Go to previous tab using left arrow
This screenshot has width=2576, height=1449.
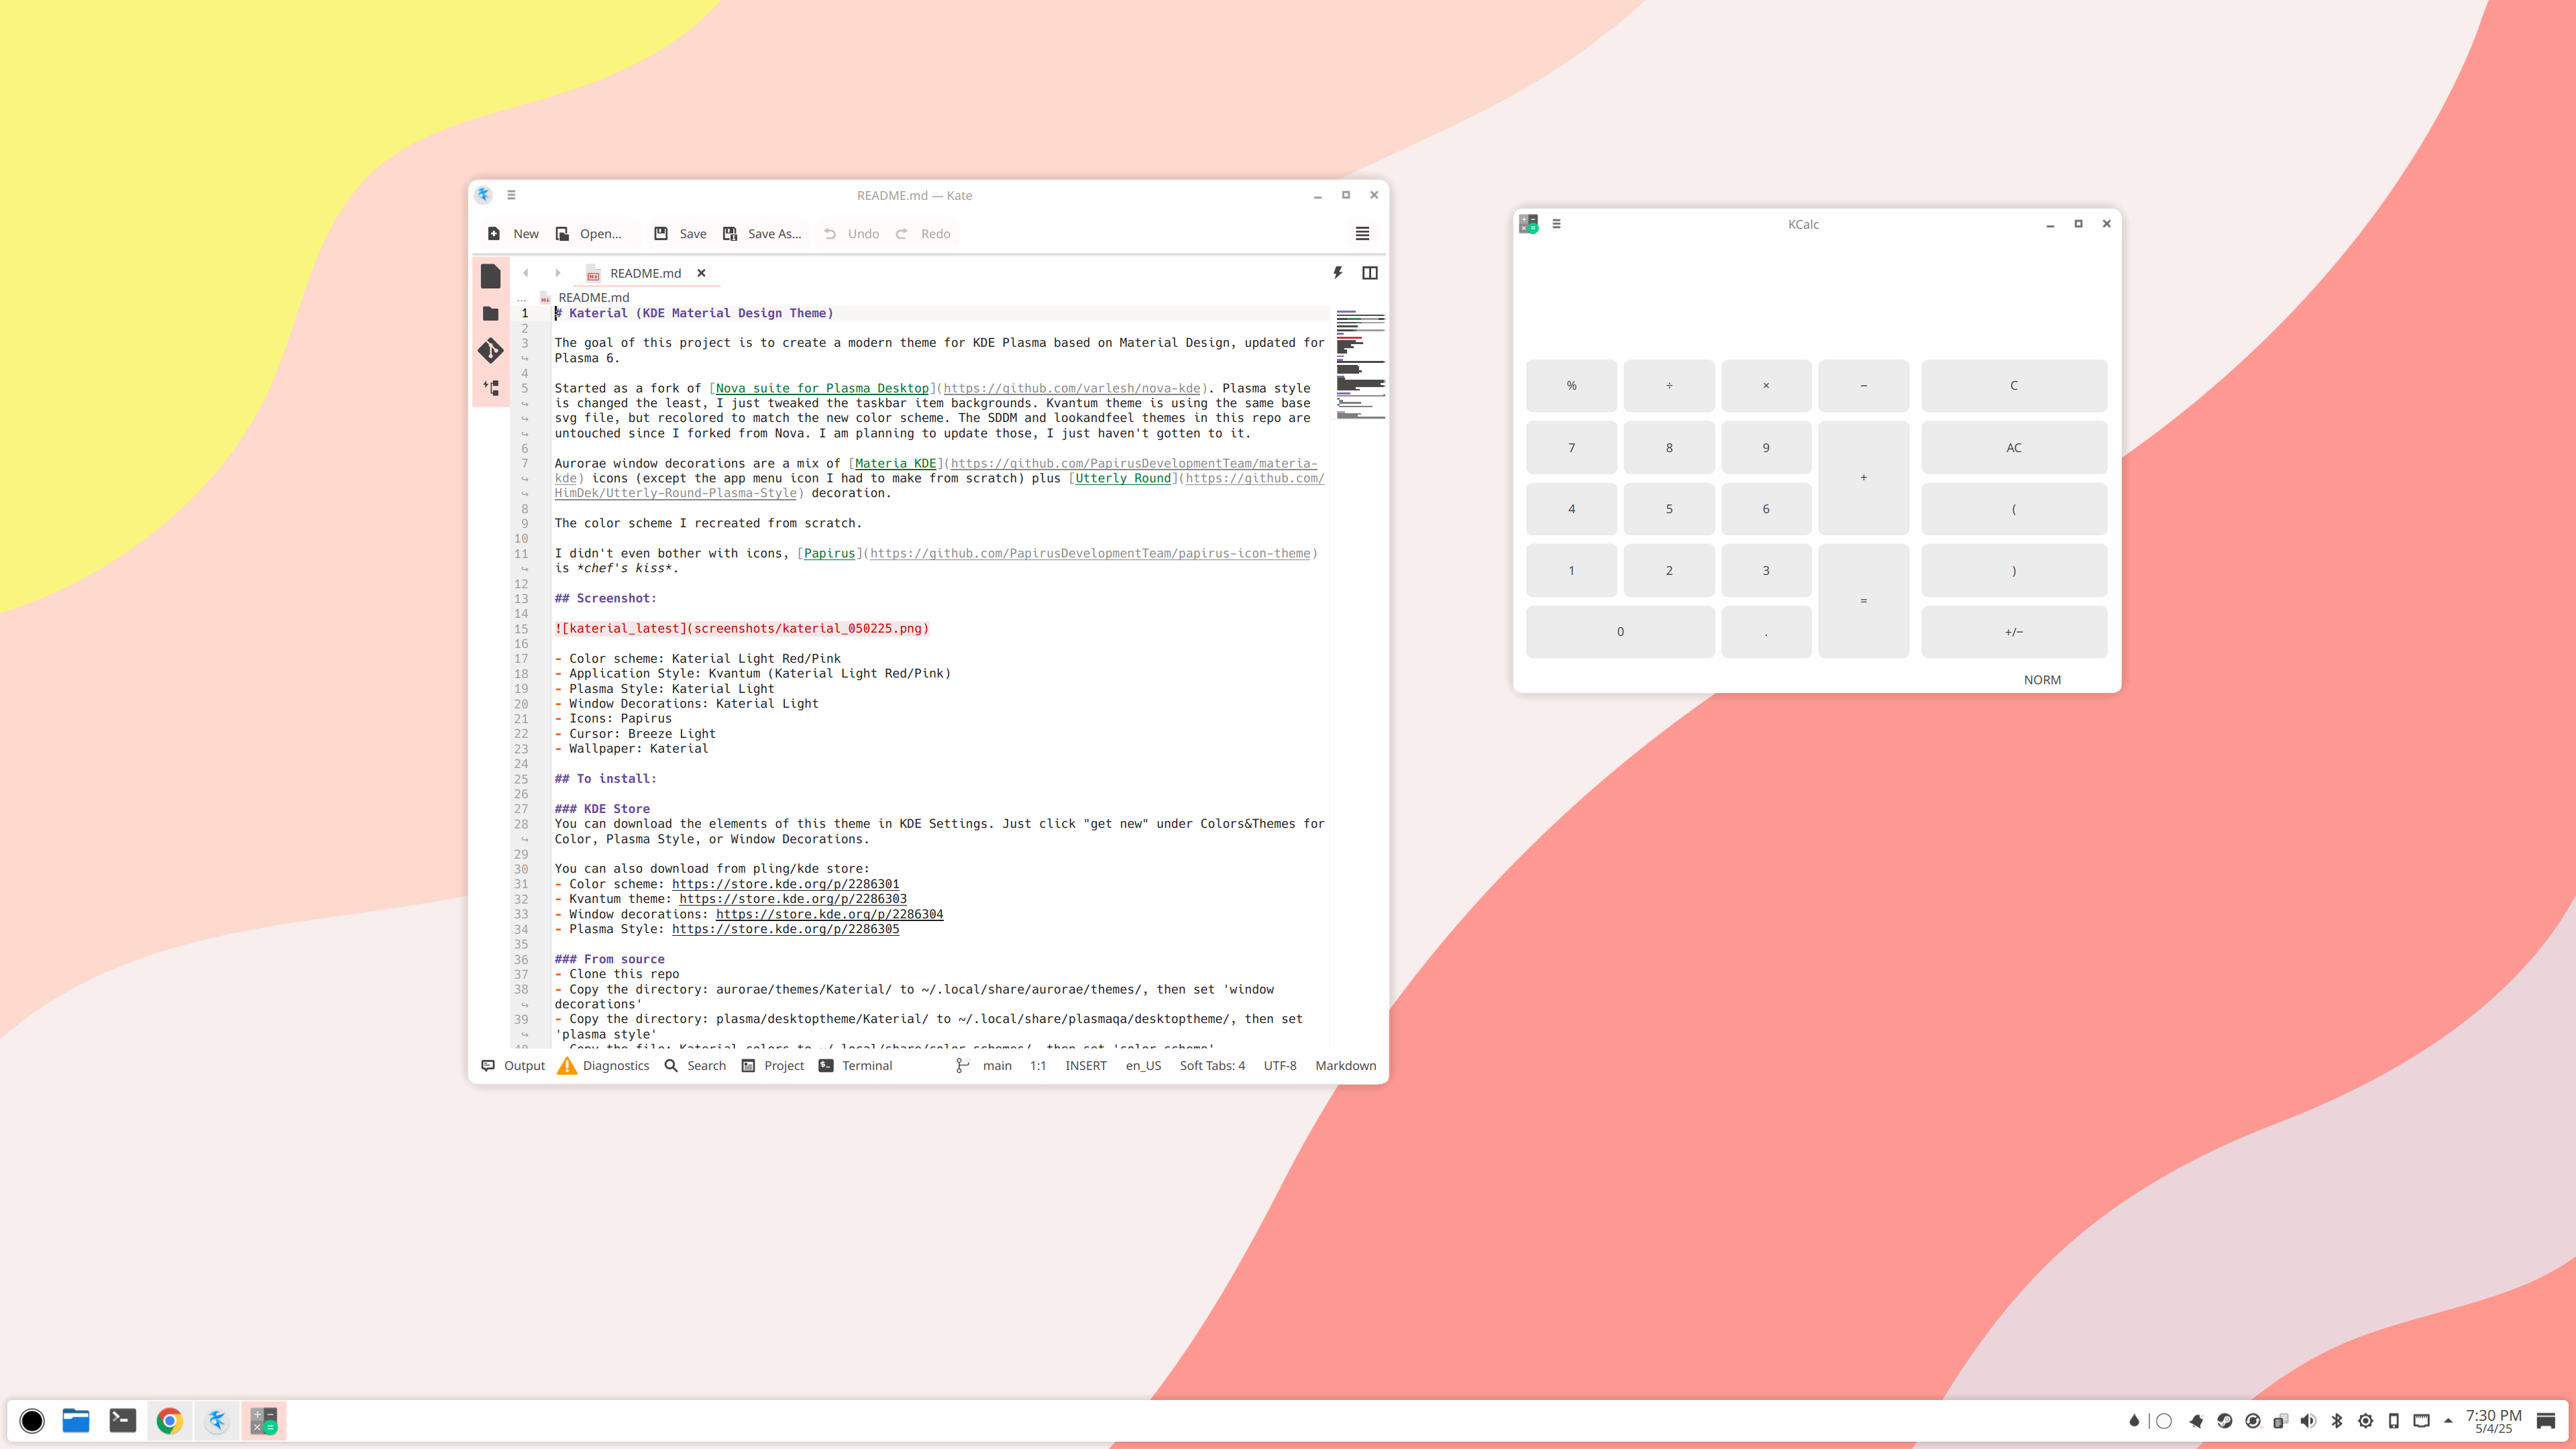click(526, 273)
